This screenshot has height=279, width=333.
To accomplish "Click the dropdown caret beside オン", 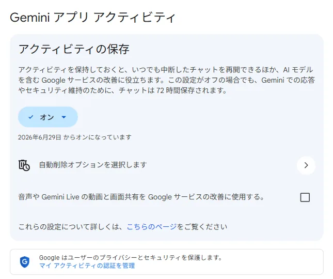I will click(x=64, y=117).
